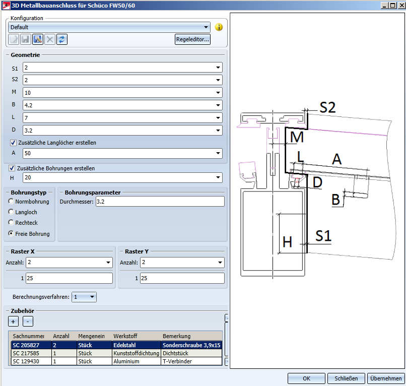Choose Normbohrung as Bohrungstyp

(12, 202)
